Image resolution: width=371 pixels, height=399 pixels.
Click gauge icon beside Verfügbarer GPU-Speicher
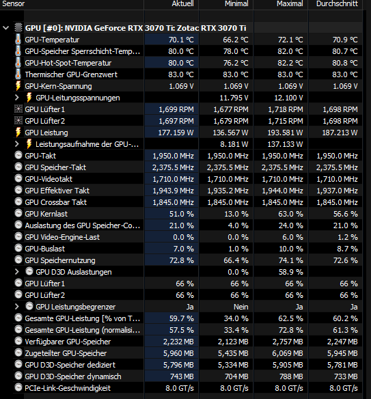18,341
